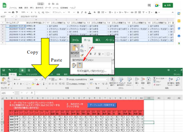Image resolution: width=184 pixels, height=132 pixels.
Task: Open ファイル menu in Google Sheets
Action: (13, 8)
